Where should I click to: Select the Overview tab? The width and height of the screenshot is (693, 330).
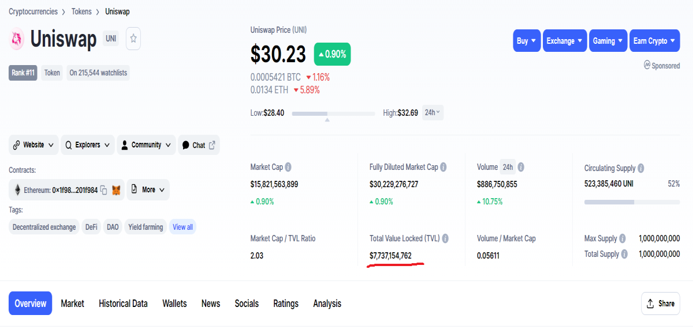pos(31,304)
